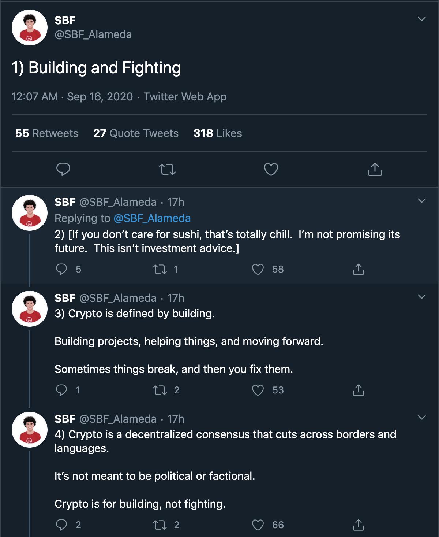Reply to the decentralized consensus tweet

[x=61, y=525]
